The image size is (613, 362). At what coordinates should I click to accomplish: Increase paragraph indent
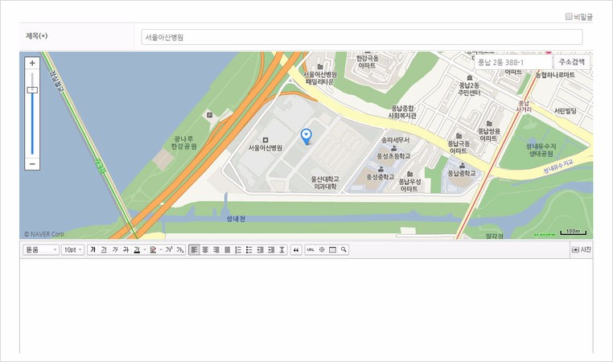pos(271,250)
